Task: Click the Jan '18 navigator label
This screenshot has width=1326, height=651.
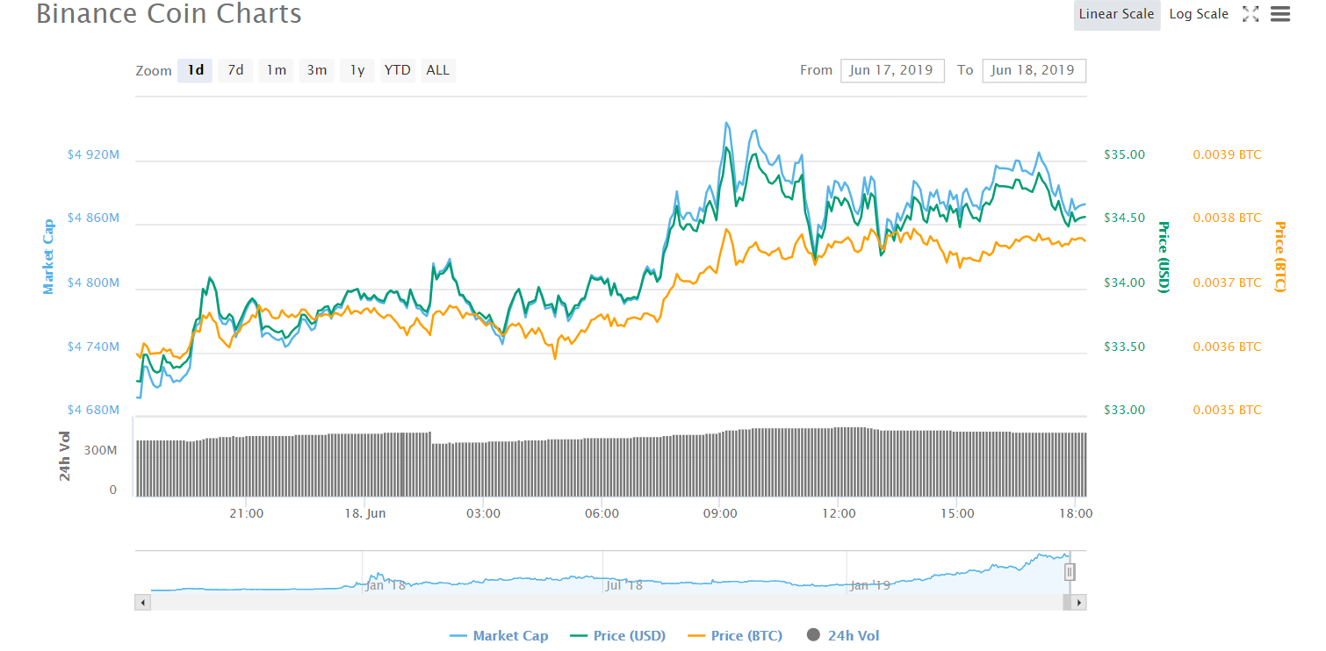Action: point(386,584)
